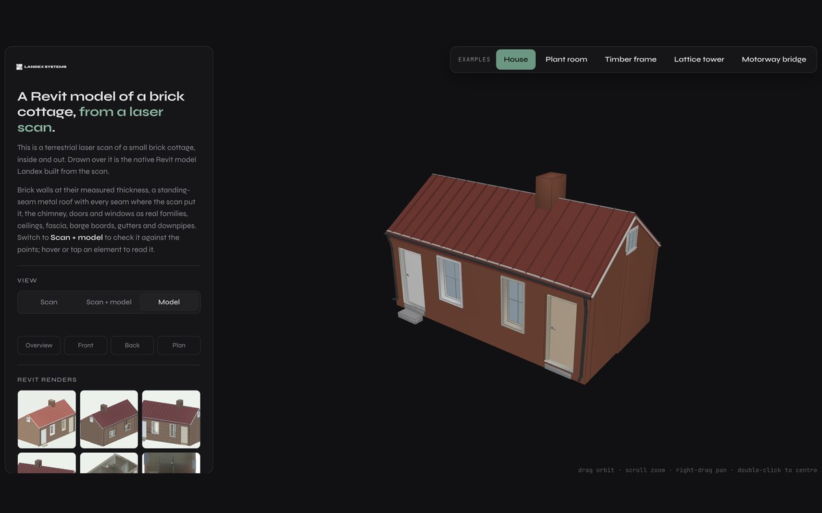822x513 pixels.
Task: Click the Landex Systems logo
Action: [x=41, y=66]
